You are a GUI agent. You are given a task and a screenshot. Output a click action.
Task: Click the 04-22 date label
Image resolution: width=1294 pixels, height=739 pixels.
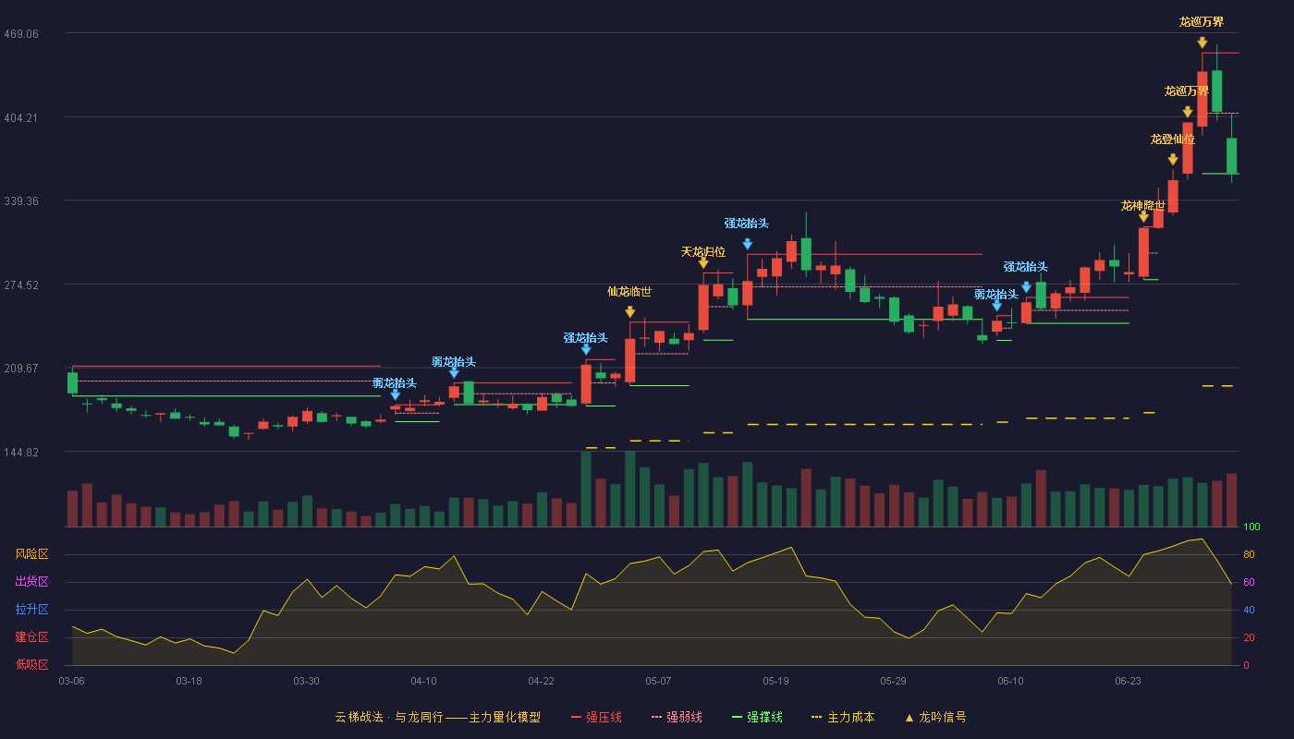[541, 681]
